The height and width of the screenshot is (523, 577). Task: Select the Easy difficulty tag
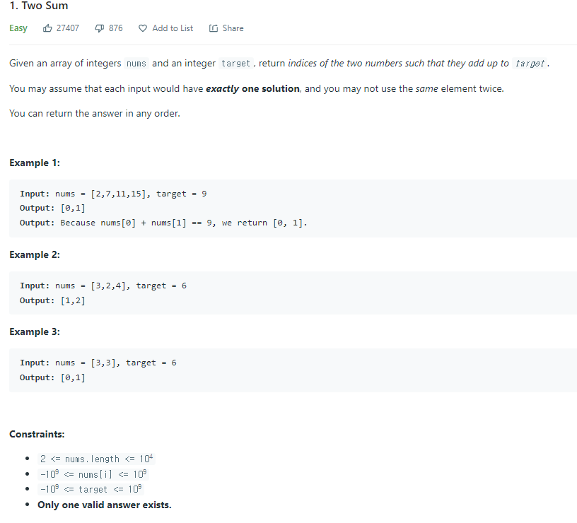[x=18, y=28]
